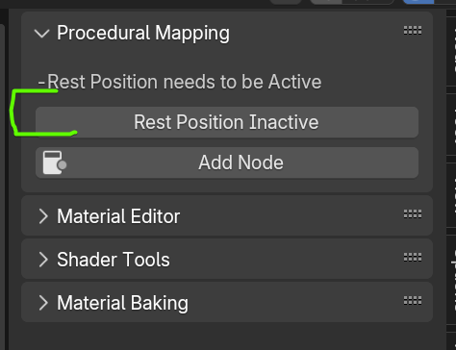Click the Material Editor grip dots
The width and height of the screenshot is (456, 350).
pyautogui.click(x=413, y=213)
